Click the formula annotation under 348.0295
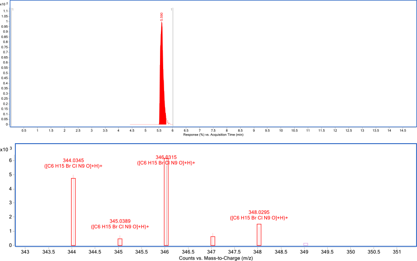The height and width of the screenshot is (261, 417). pyautogui.click(x=259, y=218)
